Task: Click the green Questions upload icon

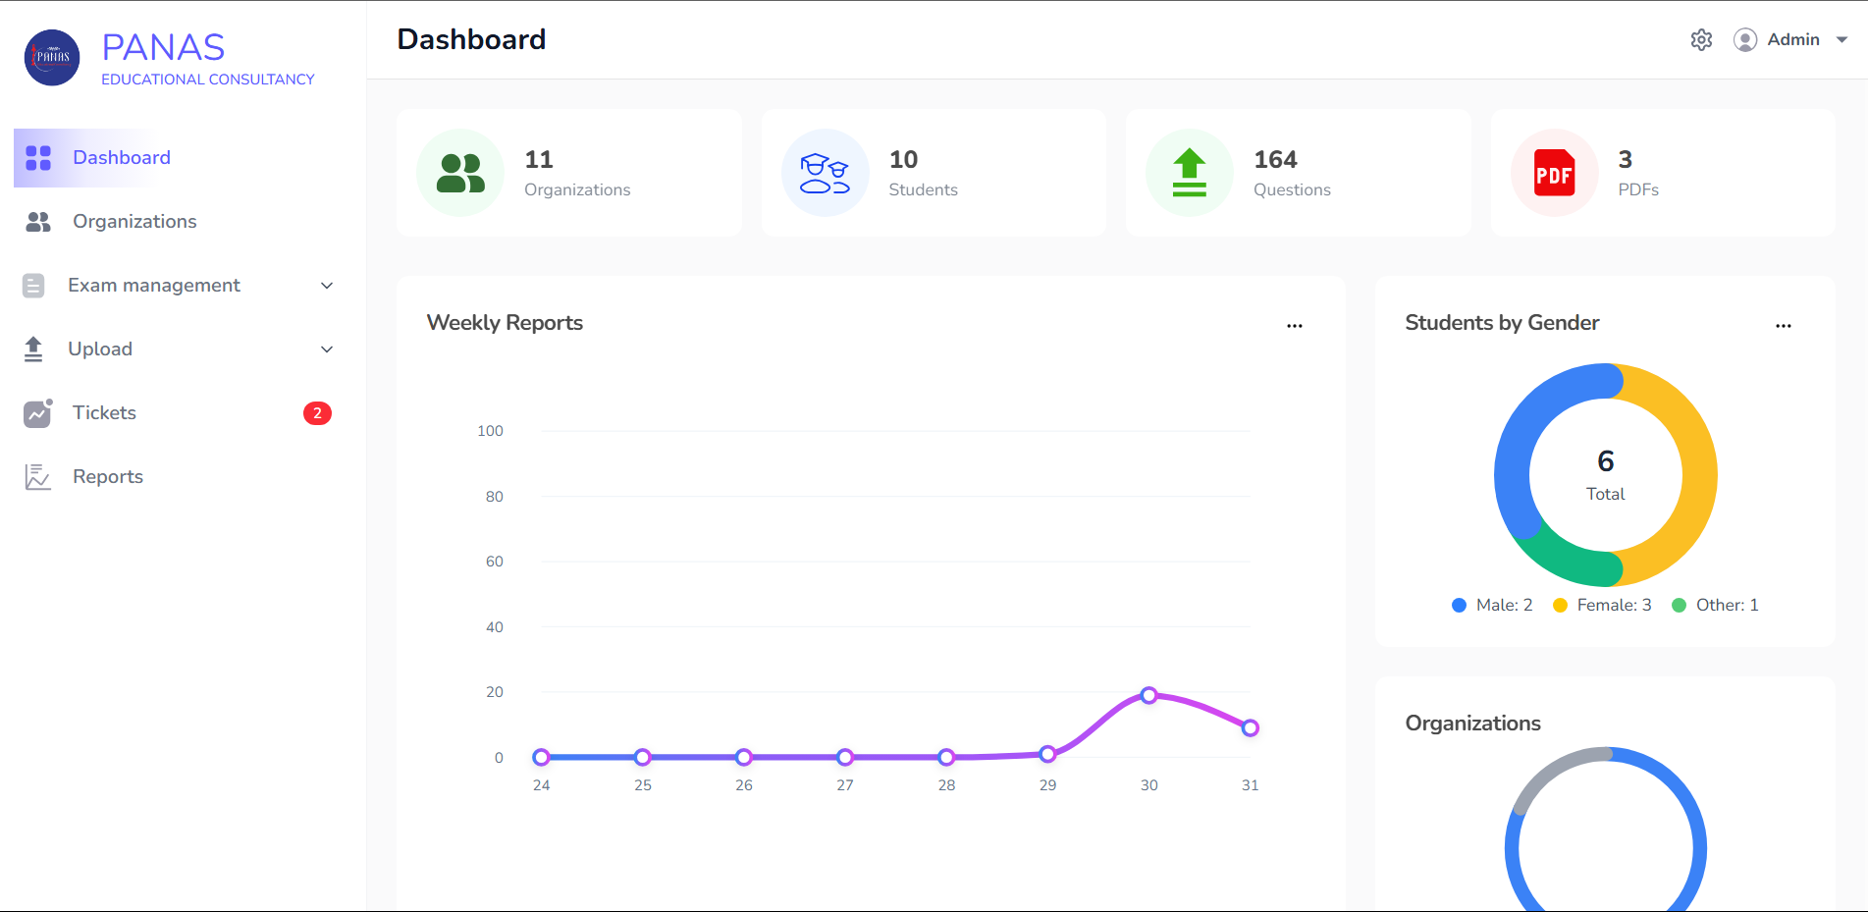Action: 1189,173
